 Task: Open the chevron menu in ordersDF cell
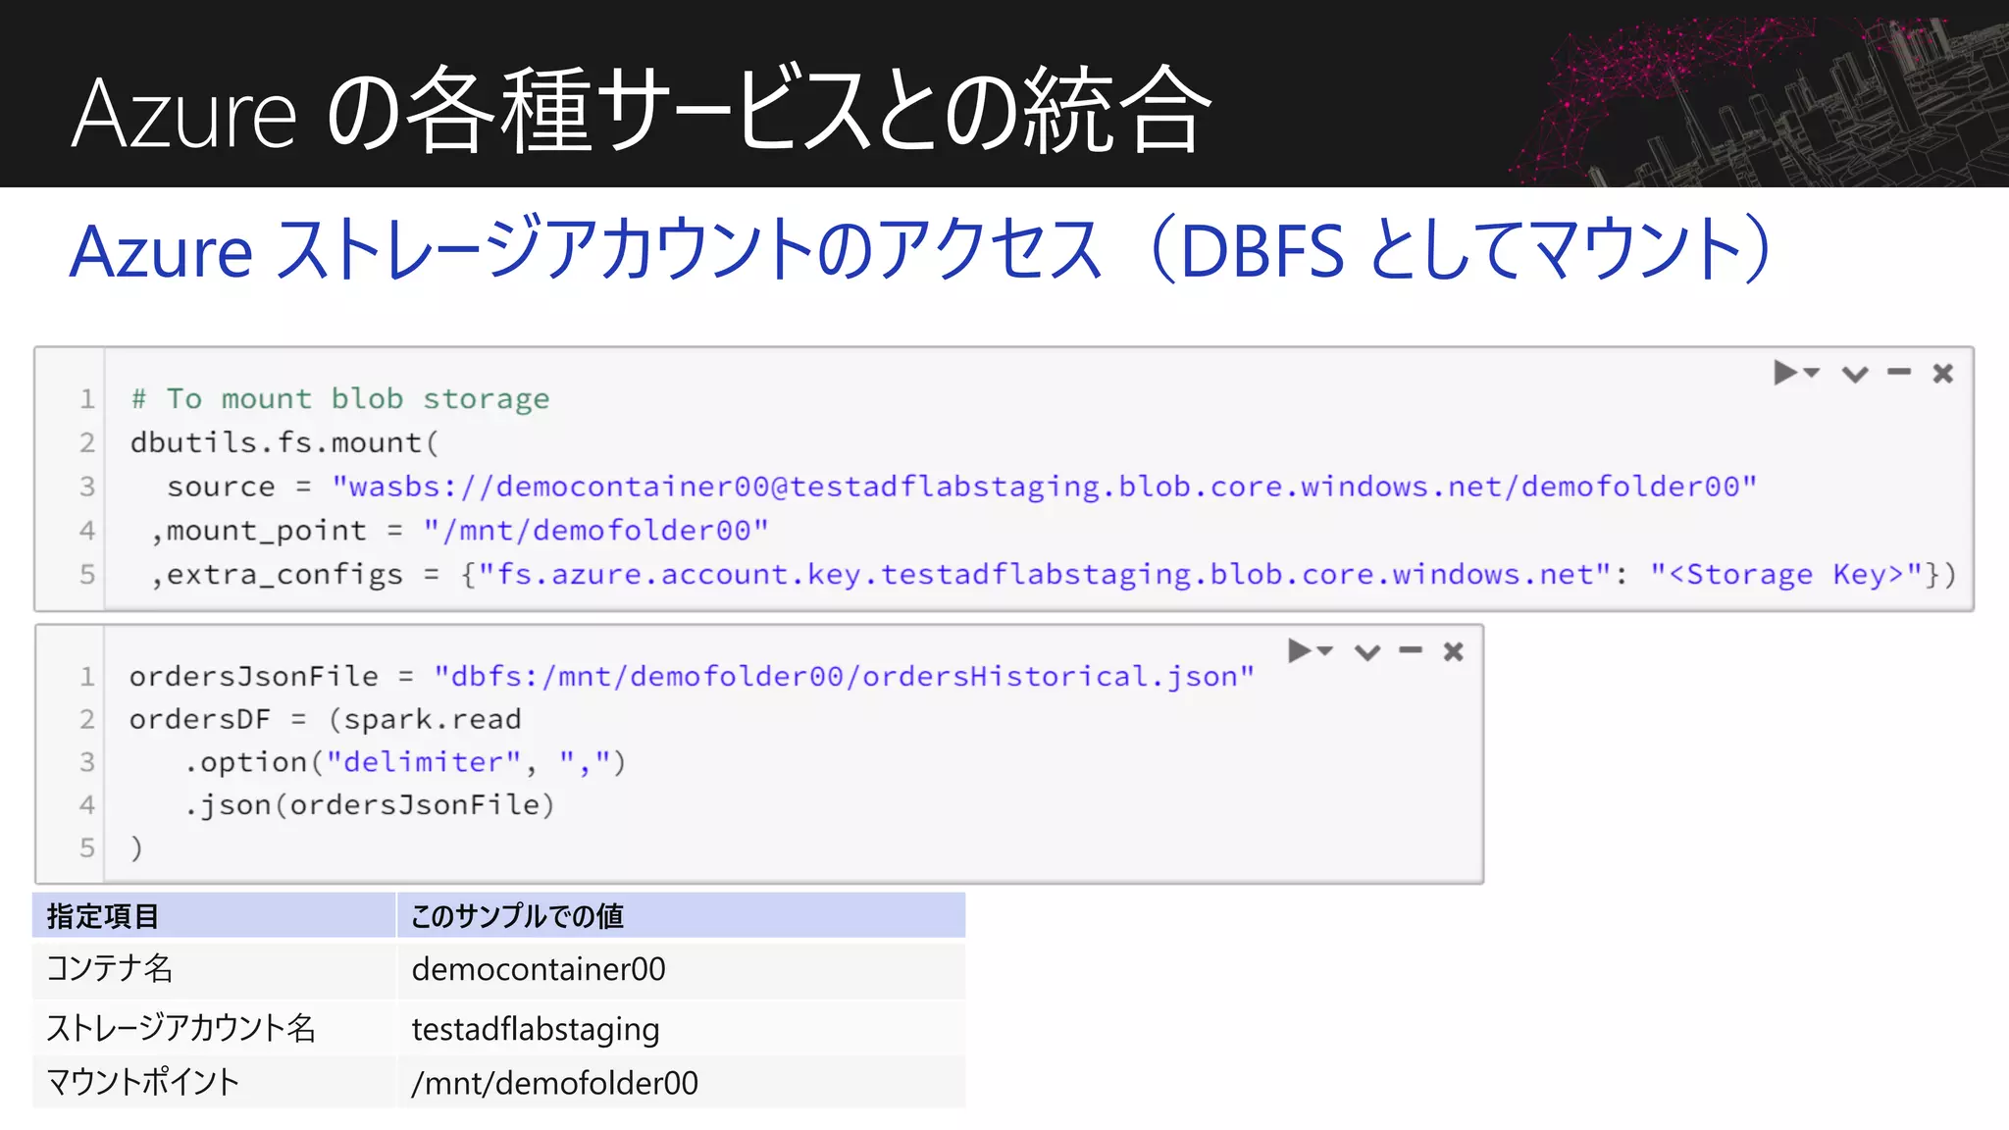pyautogui.click(x=1367, y=652)
